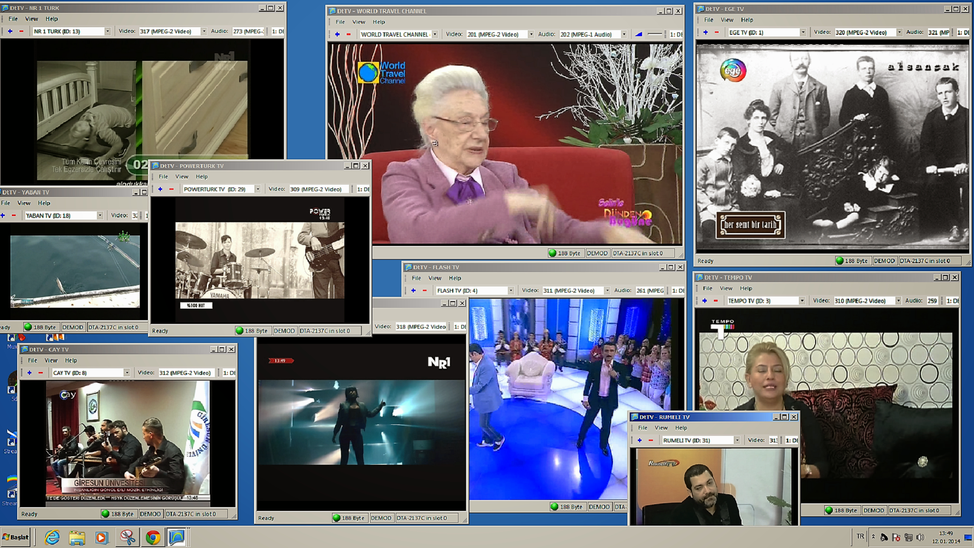
Task: Click red minus icon in Flash TV toolbar
Action: pyautogui.click(x=425, y=291)
